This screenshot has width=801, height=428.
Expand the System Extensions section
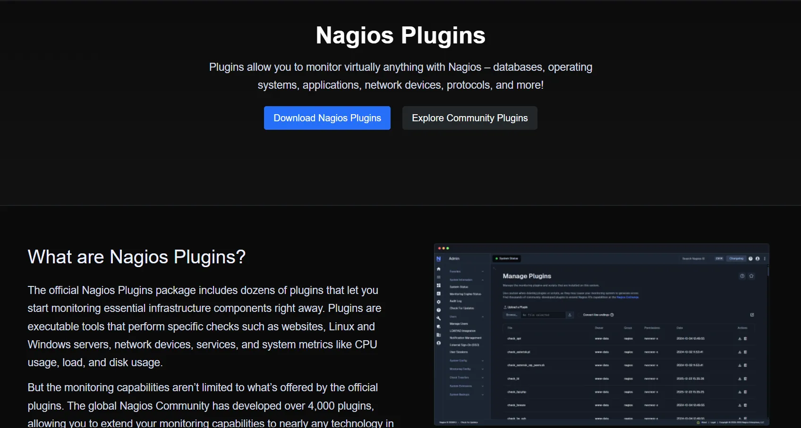(x=466, y=386)
